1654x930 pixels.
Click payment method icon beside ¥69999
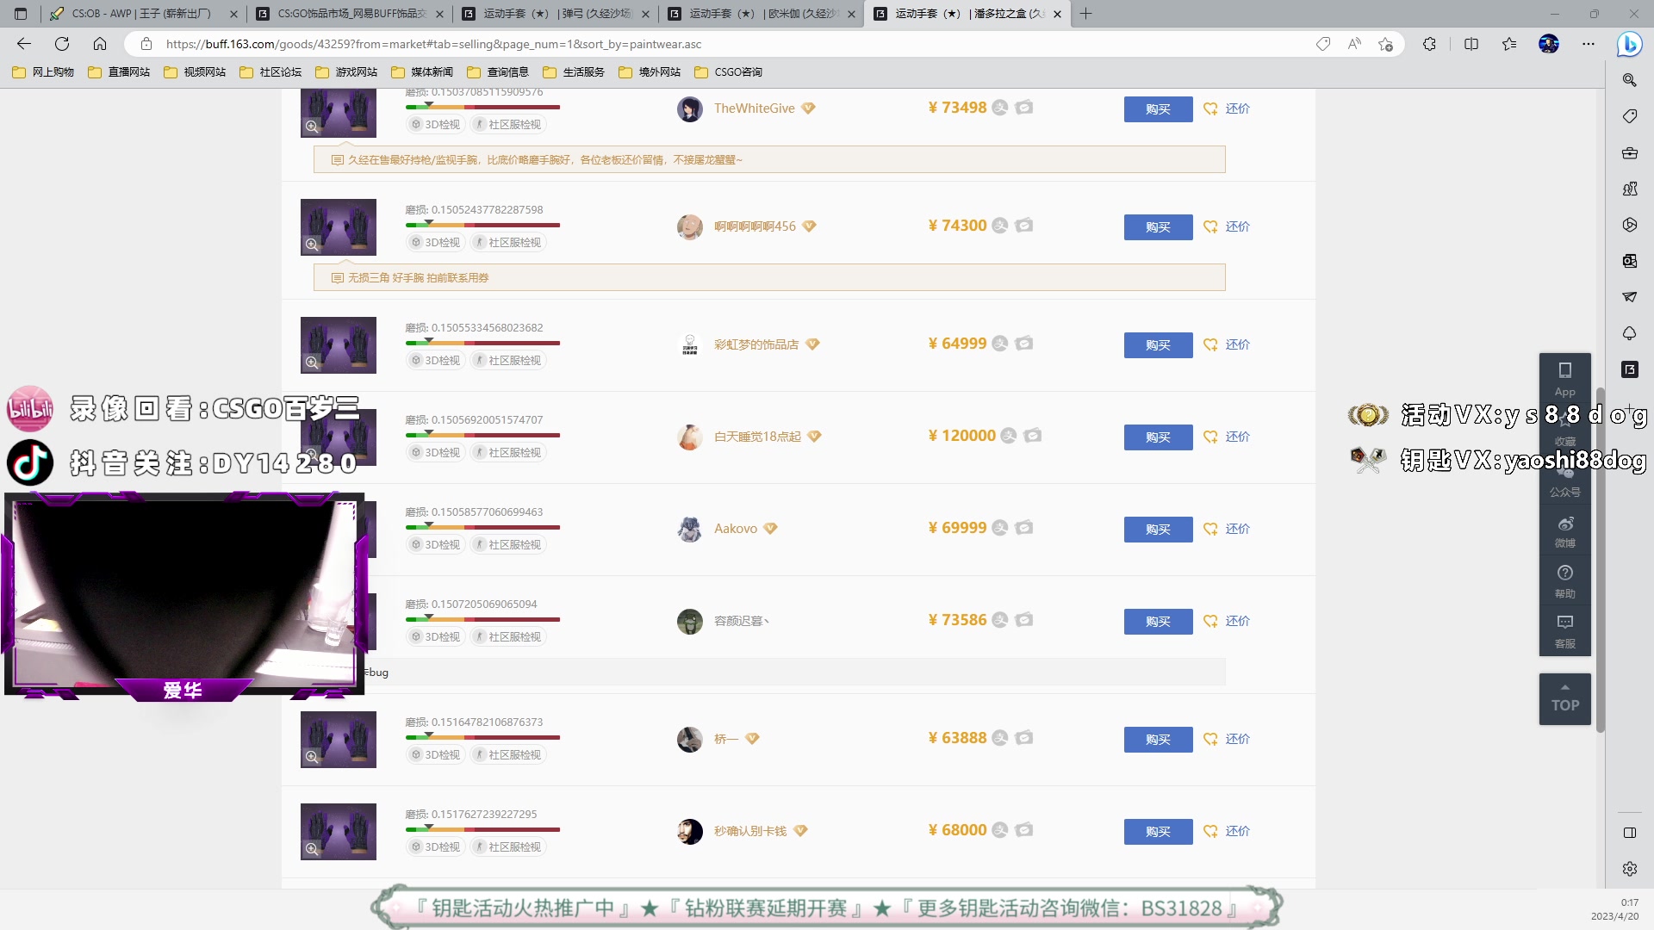[999, 528]
